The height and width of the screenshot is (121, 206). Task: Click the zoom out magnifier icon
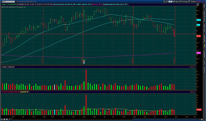point(7,119)
